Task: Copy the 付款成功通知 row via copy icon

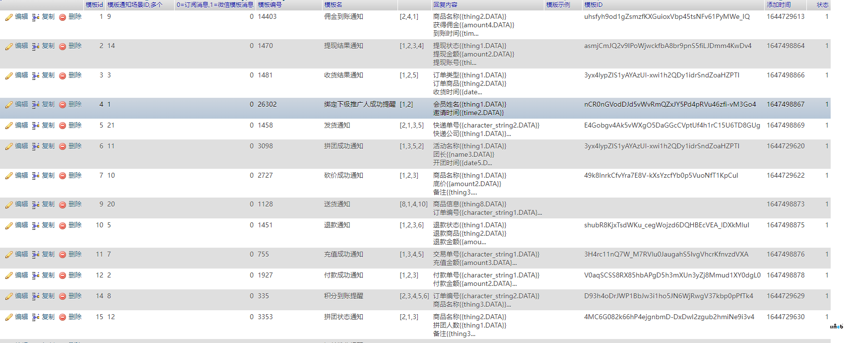Action: 36,276
